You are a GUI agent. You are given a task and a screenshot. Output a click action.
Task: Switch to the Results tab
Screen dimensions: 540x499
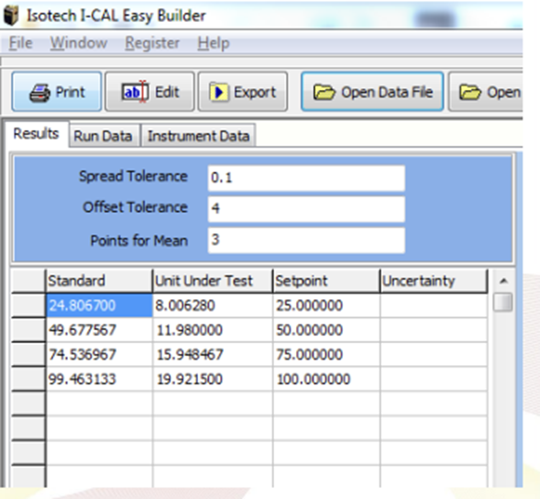coord(36,134)
